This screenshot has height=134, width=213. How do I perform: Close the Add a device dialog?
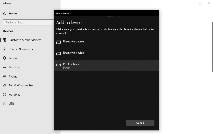coord(155,13)
